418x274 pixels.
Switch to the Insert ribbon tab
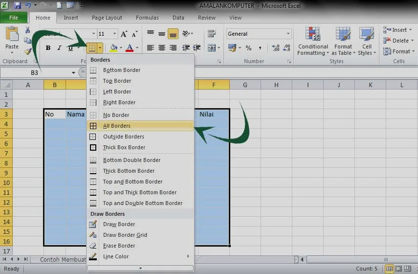pyautogui.click(x=71, y=18)
